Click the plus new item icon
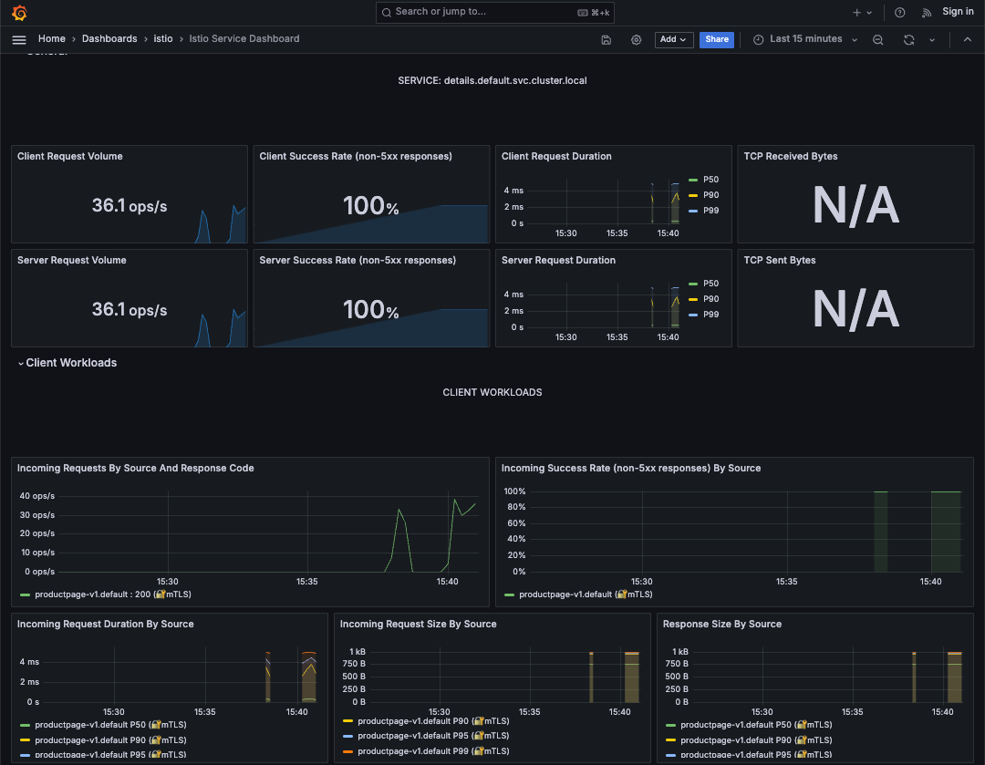 point(856,13)
